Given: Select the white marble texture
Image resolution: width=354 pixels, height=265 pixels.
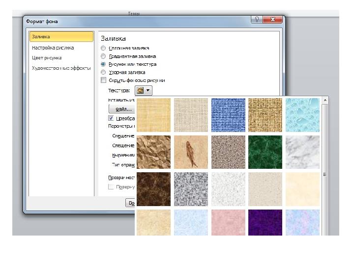Looking at the screenshot, I should (x=302, y=152).
